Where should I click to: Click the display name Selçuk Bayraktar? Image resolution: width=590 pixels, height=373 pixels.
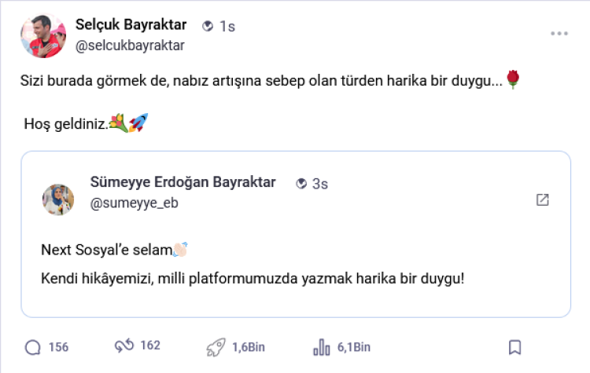click(131, 25)
